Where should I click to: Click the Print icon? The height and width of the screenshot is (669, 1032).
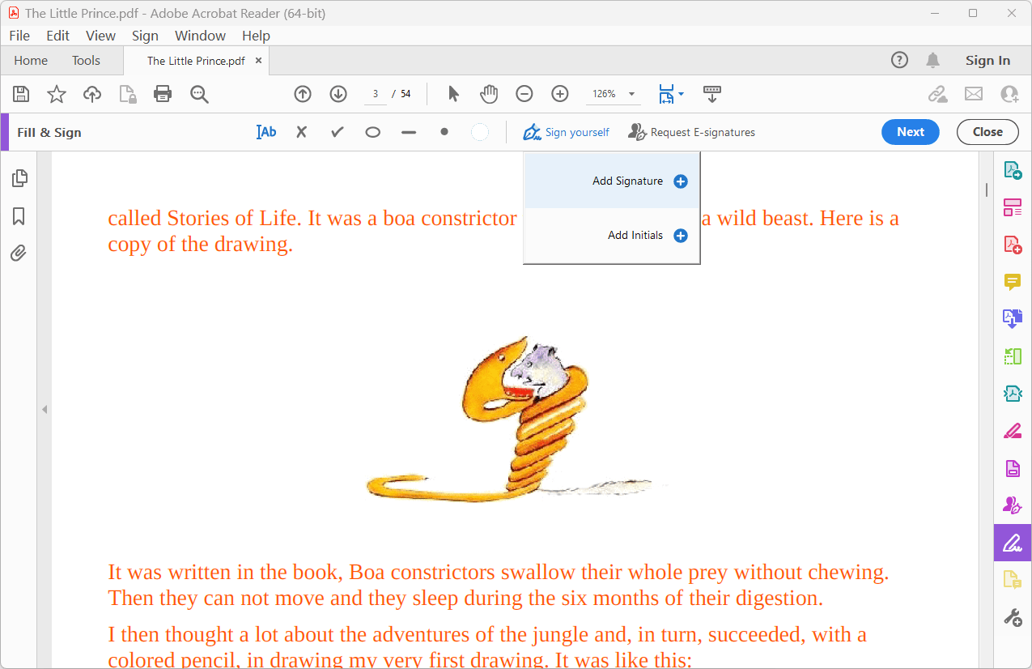162,94
